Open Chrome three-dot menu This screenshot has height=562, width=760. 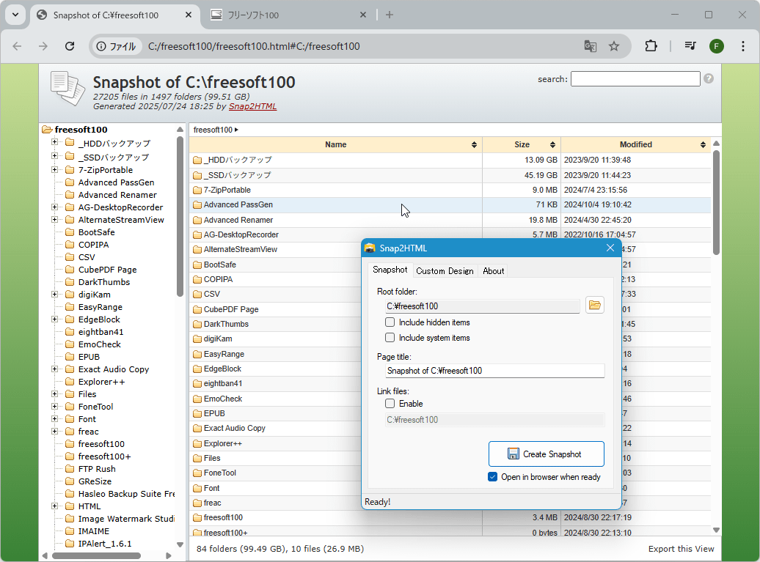click(742, 46)
